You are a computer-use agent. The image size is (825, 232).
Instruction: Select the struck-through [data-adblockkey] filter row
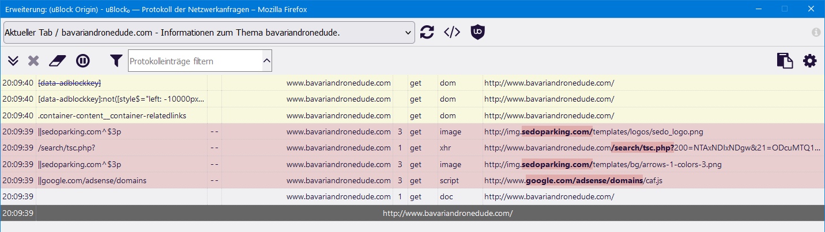pyautogui.click(x=69, y=83)
